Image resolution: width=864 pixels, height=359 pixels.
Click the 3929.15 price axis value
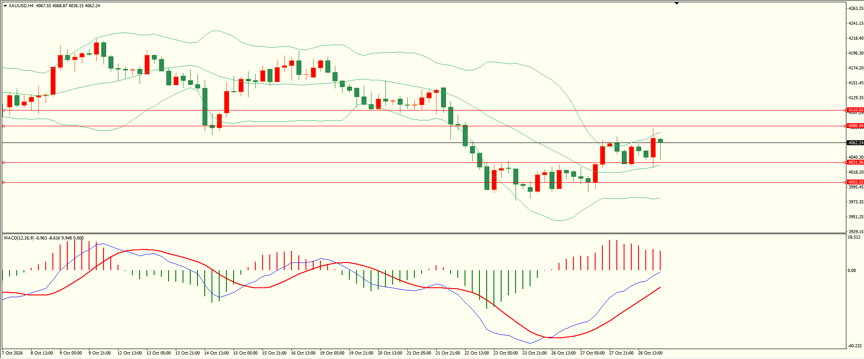(856, 232)
